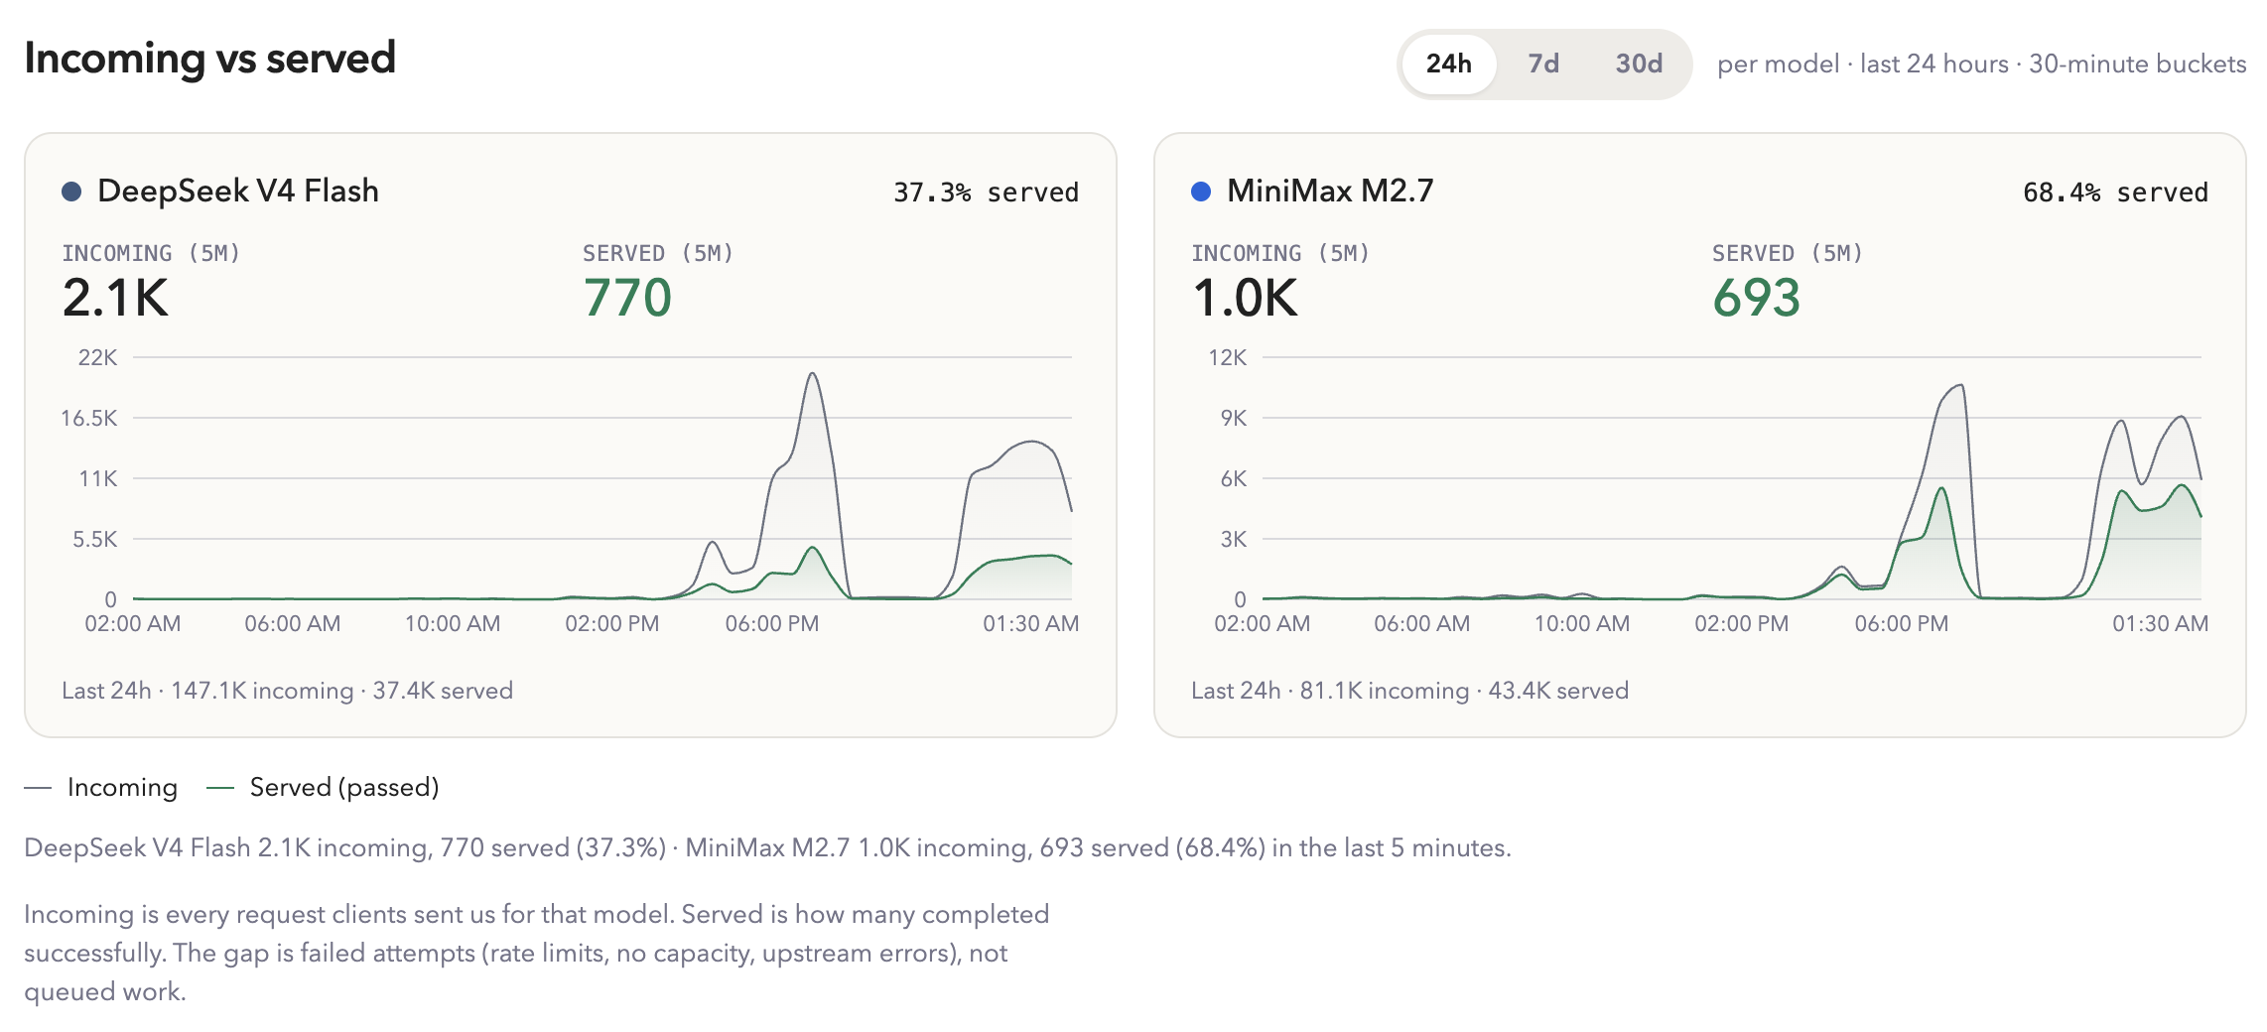This screenshot has width=2267, height=1032.
Task: Click DeepSeek's 37.3% served badge
Action: (986, 193)
